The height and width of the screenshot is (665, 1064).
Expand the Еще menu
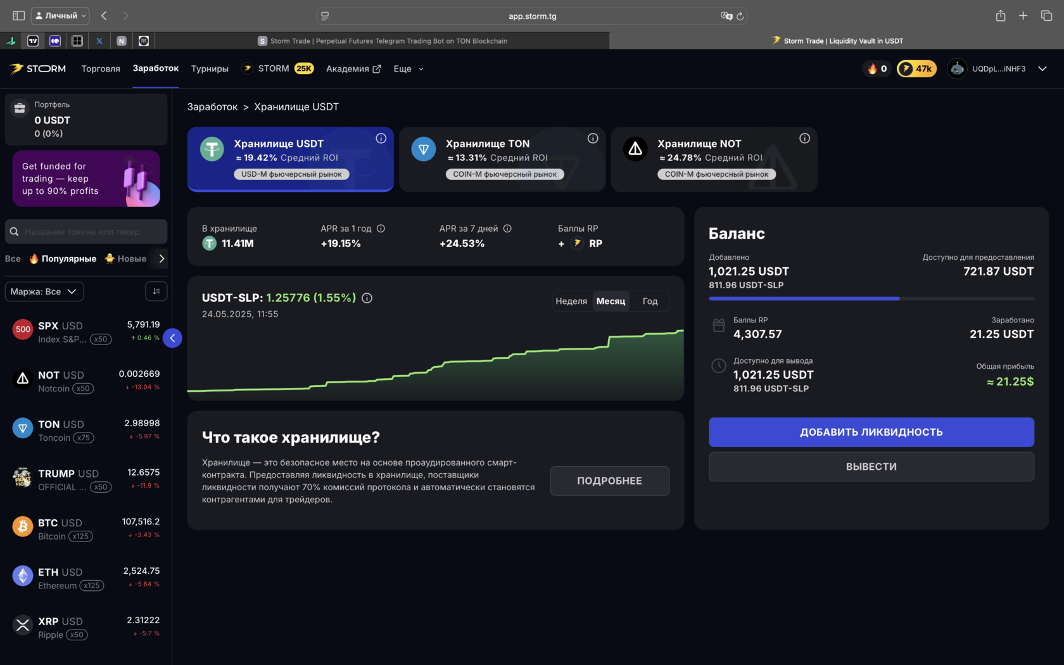tap(408, 68)
